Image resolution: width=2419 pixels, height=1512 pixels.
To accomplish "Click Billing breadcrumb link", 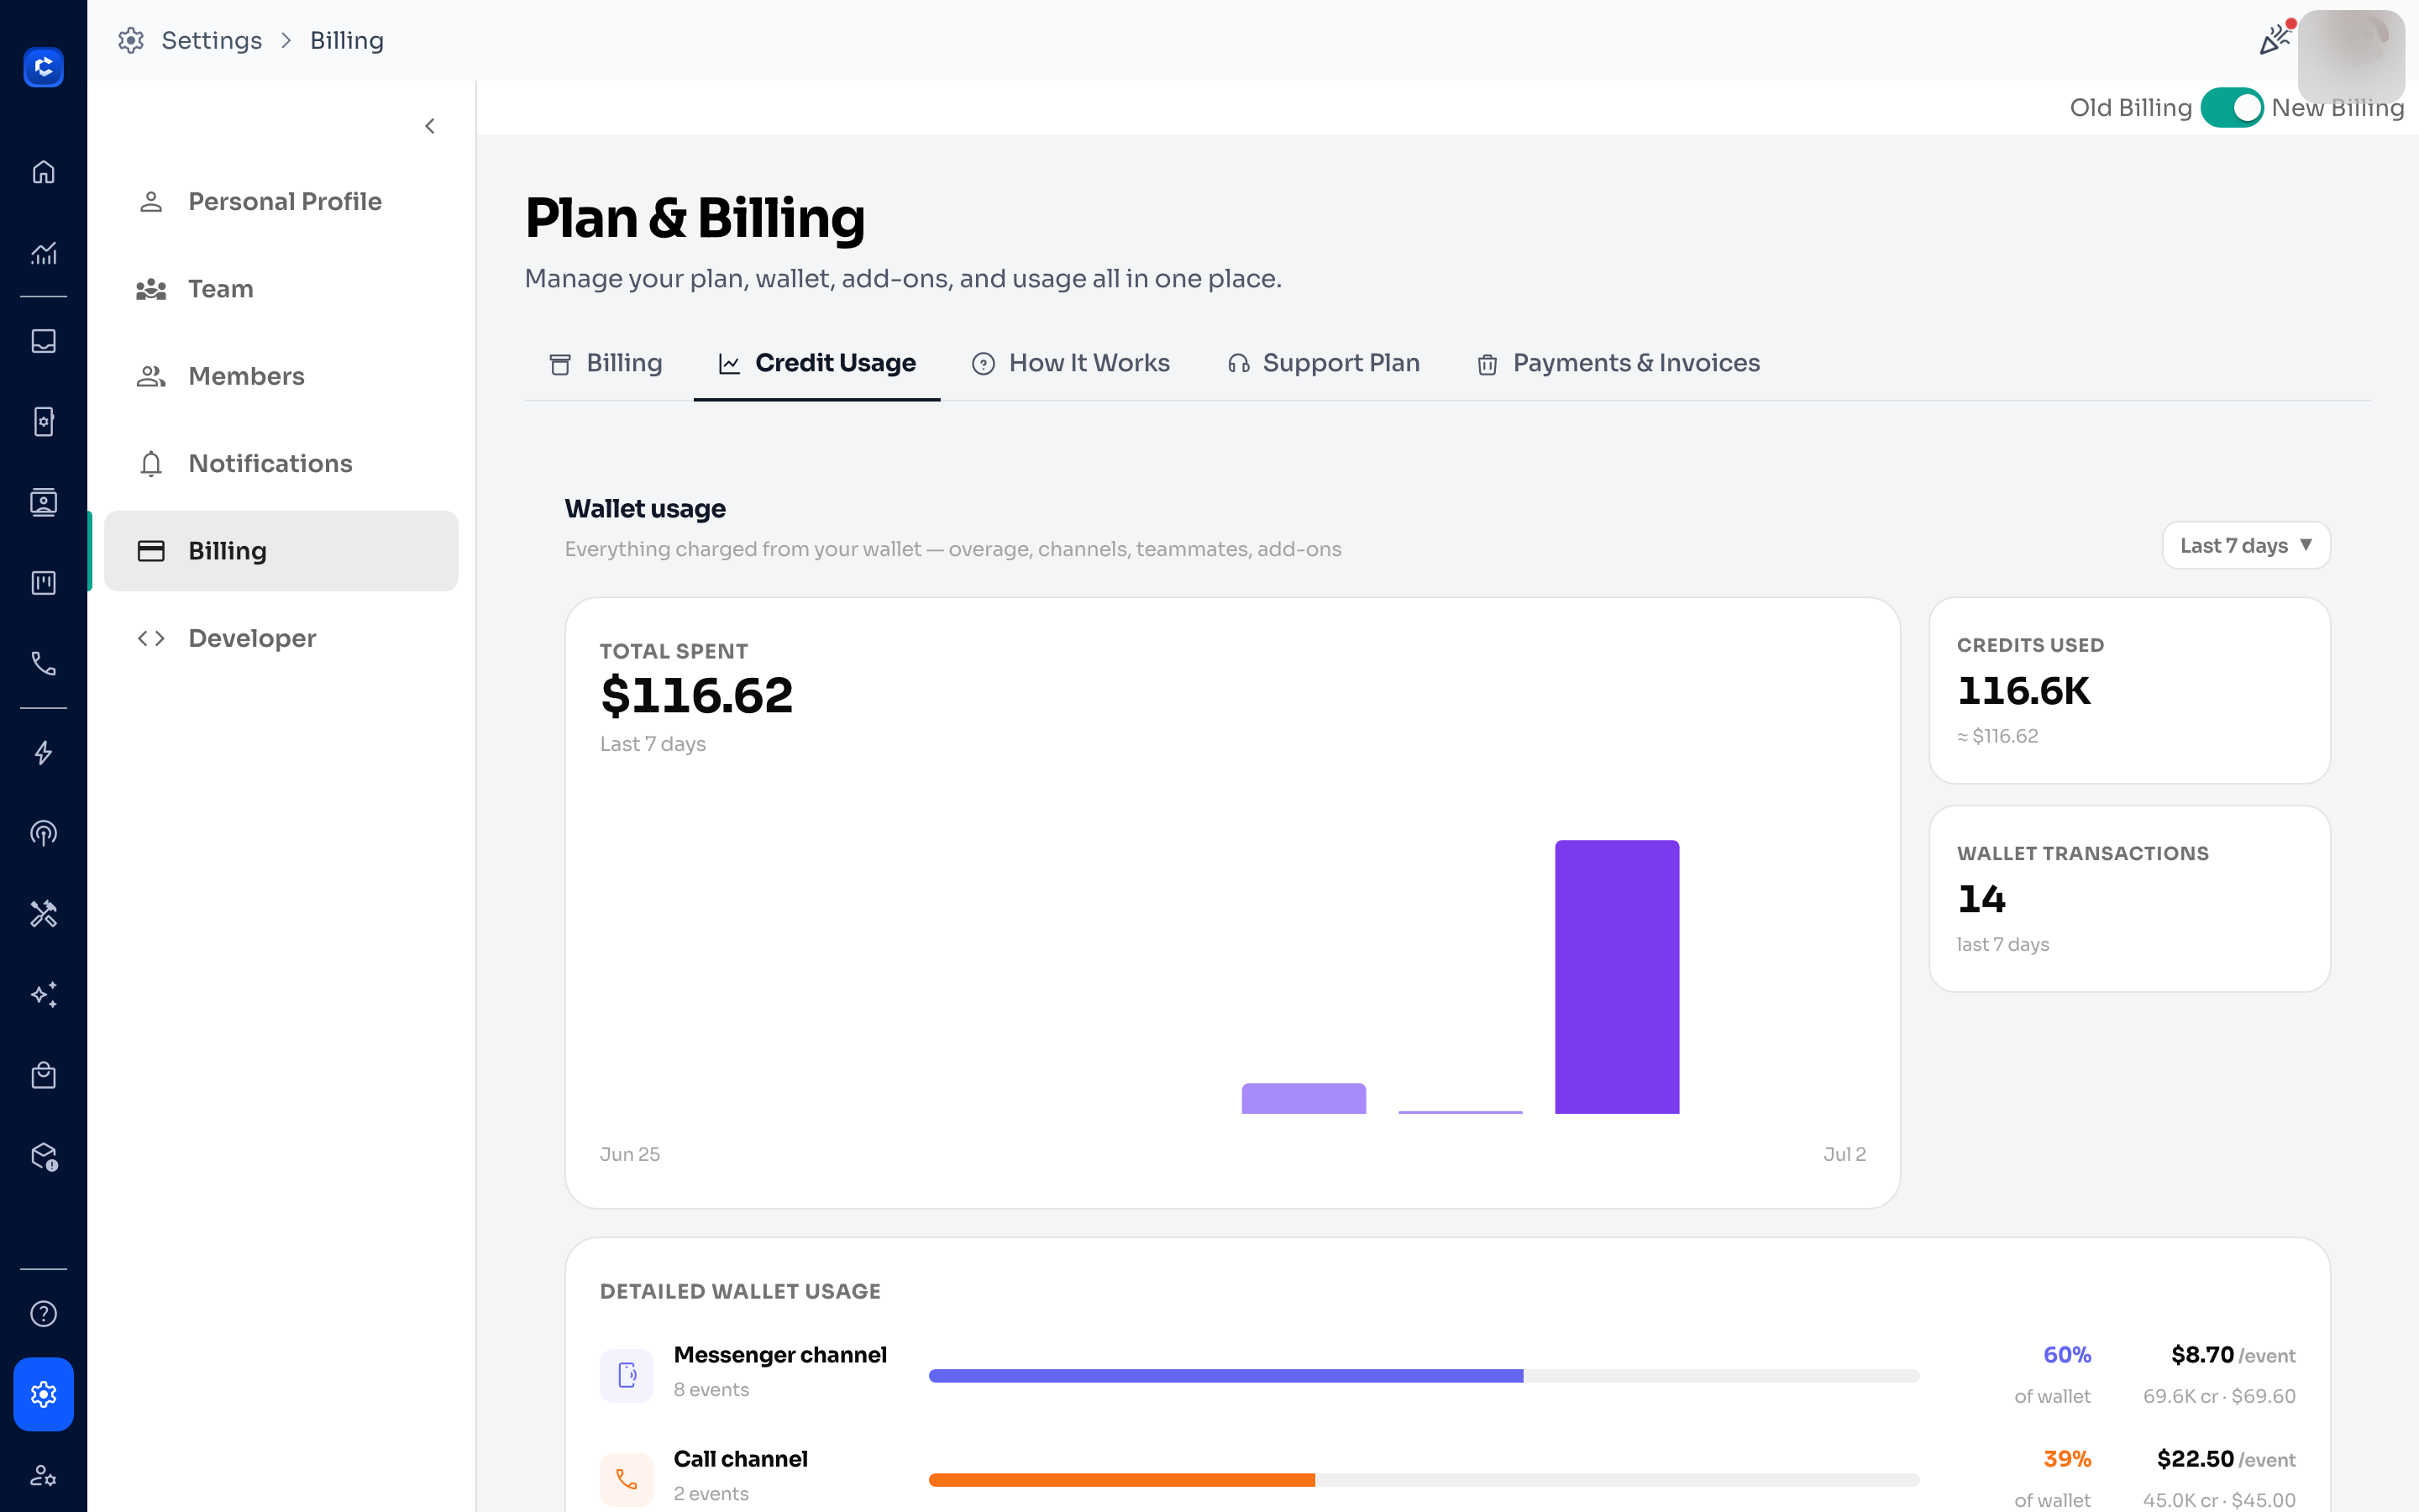I will tap(347, 40).
